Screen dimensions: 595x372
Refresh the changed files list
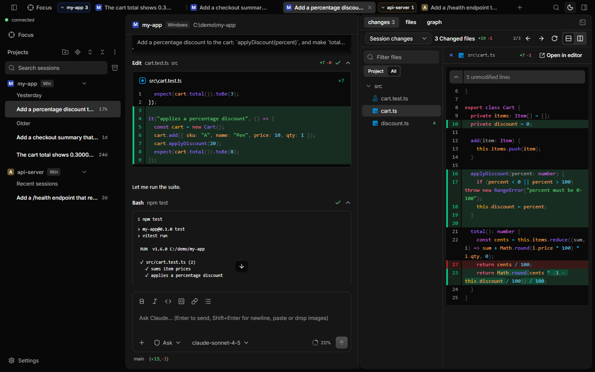(555, 38)
